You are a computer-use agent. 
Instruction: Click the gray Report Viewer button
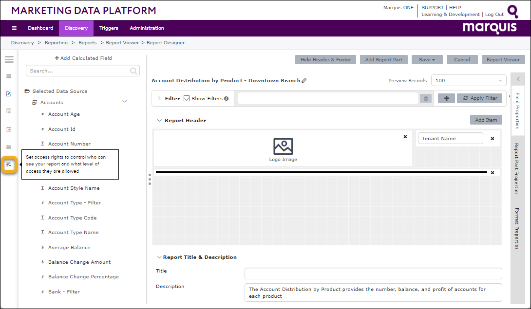(503, 59)
